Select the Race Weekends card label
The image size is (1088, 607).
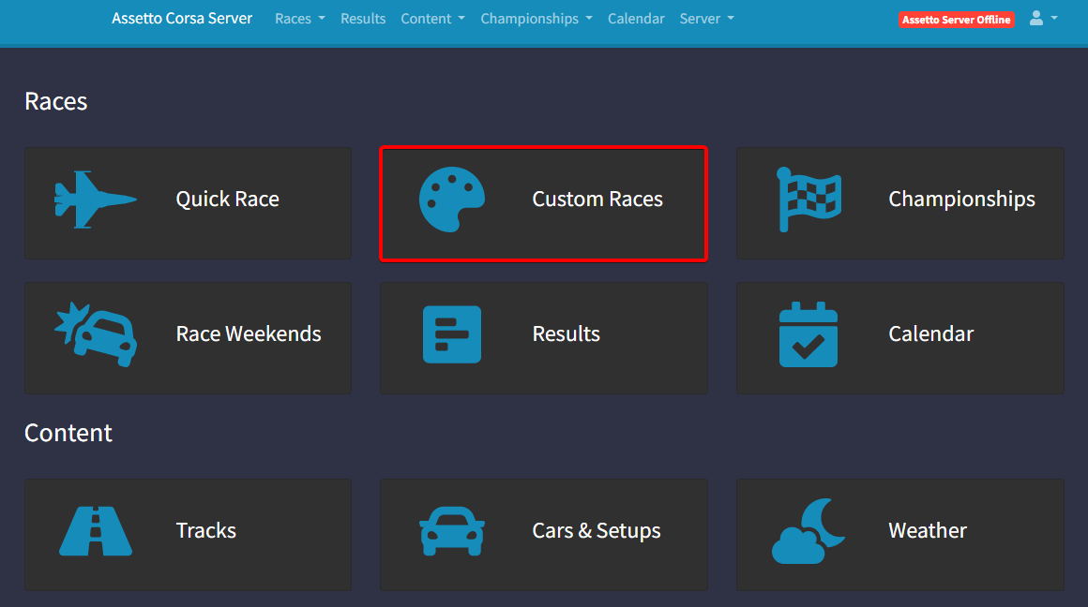point(249,334)
